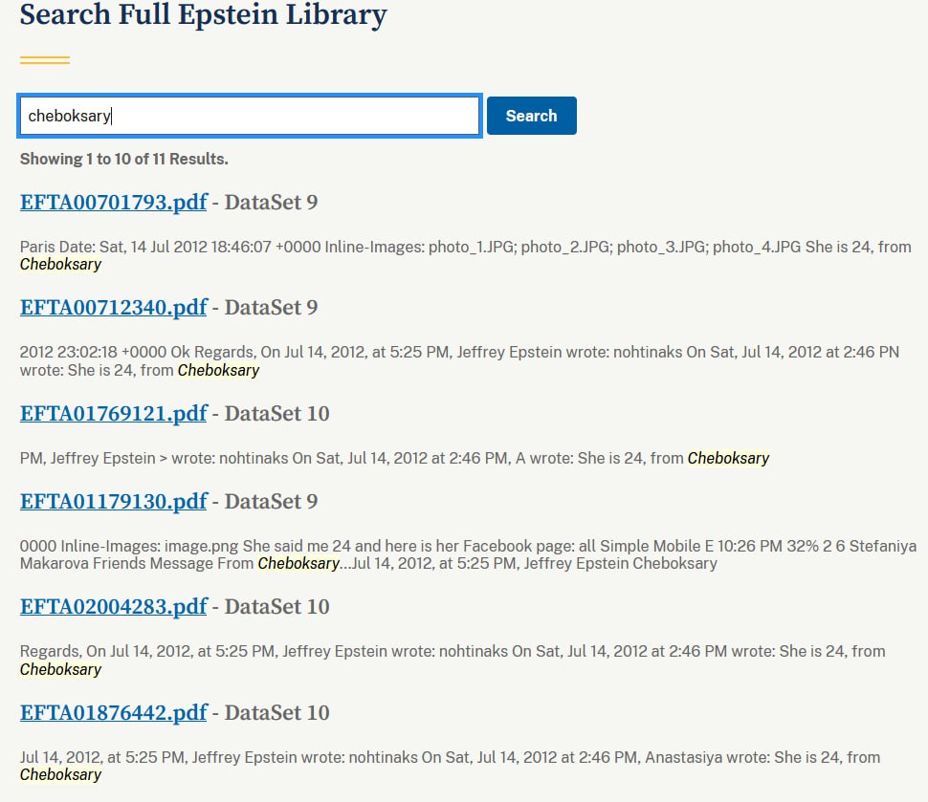
Task: Click 'DataSet 9' label beside EFTA00712340.pdf
Action: pyautogui.click(x=271, y=308)
